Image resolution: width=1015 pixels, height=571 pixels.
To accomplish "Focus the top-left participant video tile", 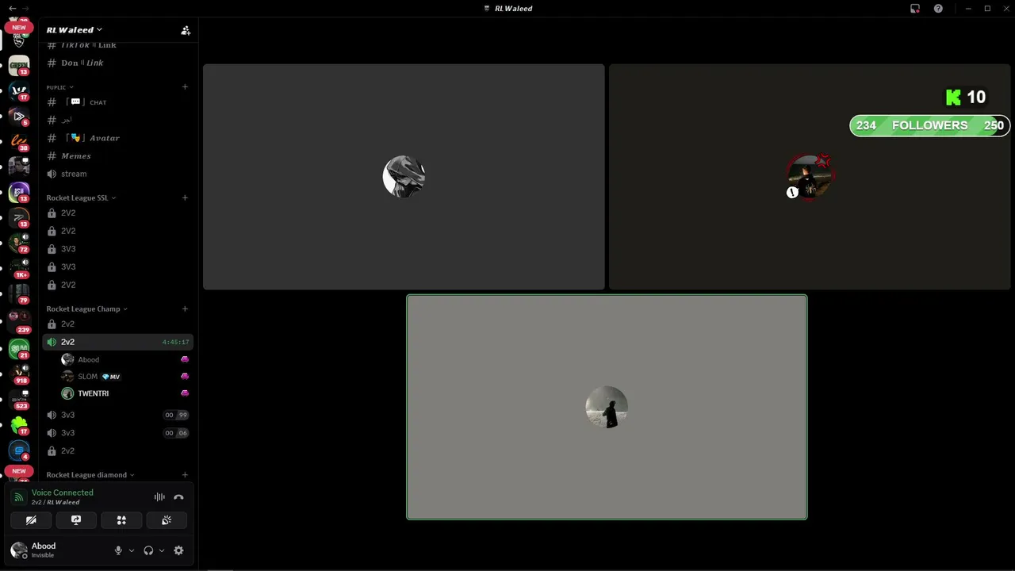I will 404,177.
